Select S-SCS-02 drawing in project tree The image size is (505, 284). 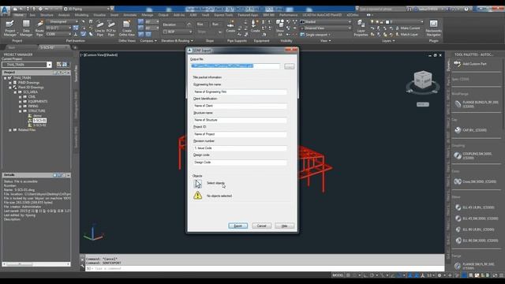point(39,125)
